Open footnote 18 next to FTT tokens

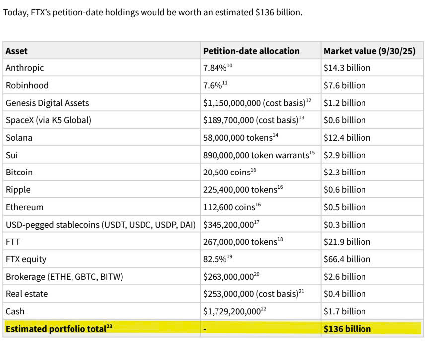[280, 239]
